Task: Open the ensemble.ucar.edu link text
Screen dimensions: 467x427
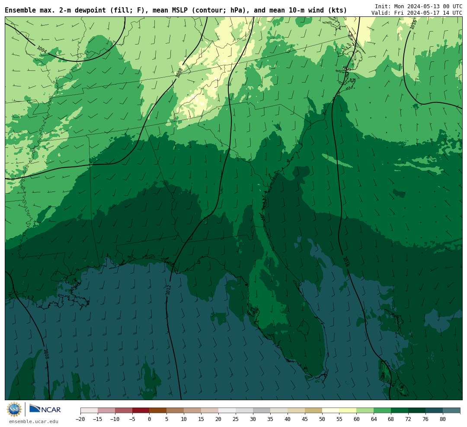Action: click(x=34, y=421)
